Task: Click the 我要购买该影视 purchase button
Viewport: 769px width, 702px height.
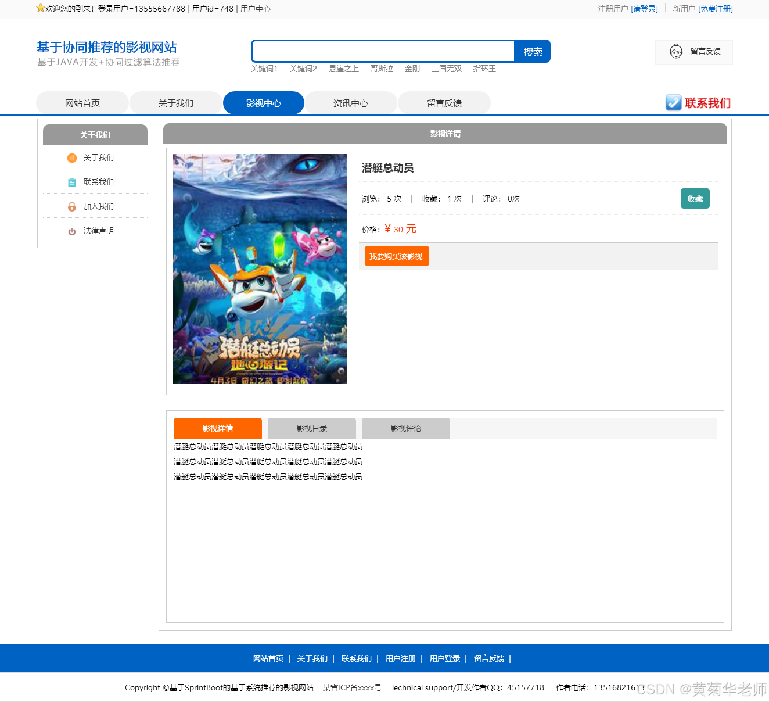Action: [x=397, y=256]
